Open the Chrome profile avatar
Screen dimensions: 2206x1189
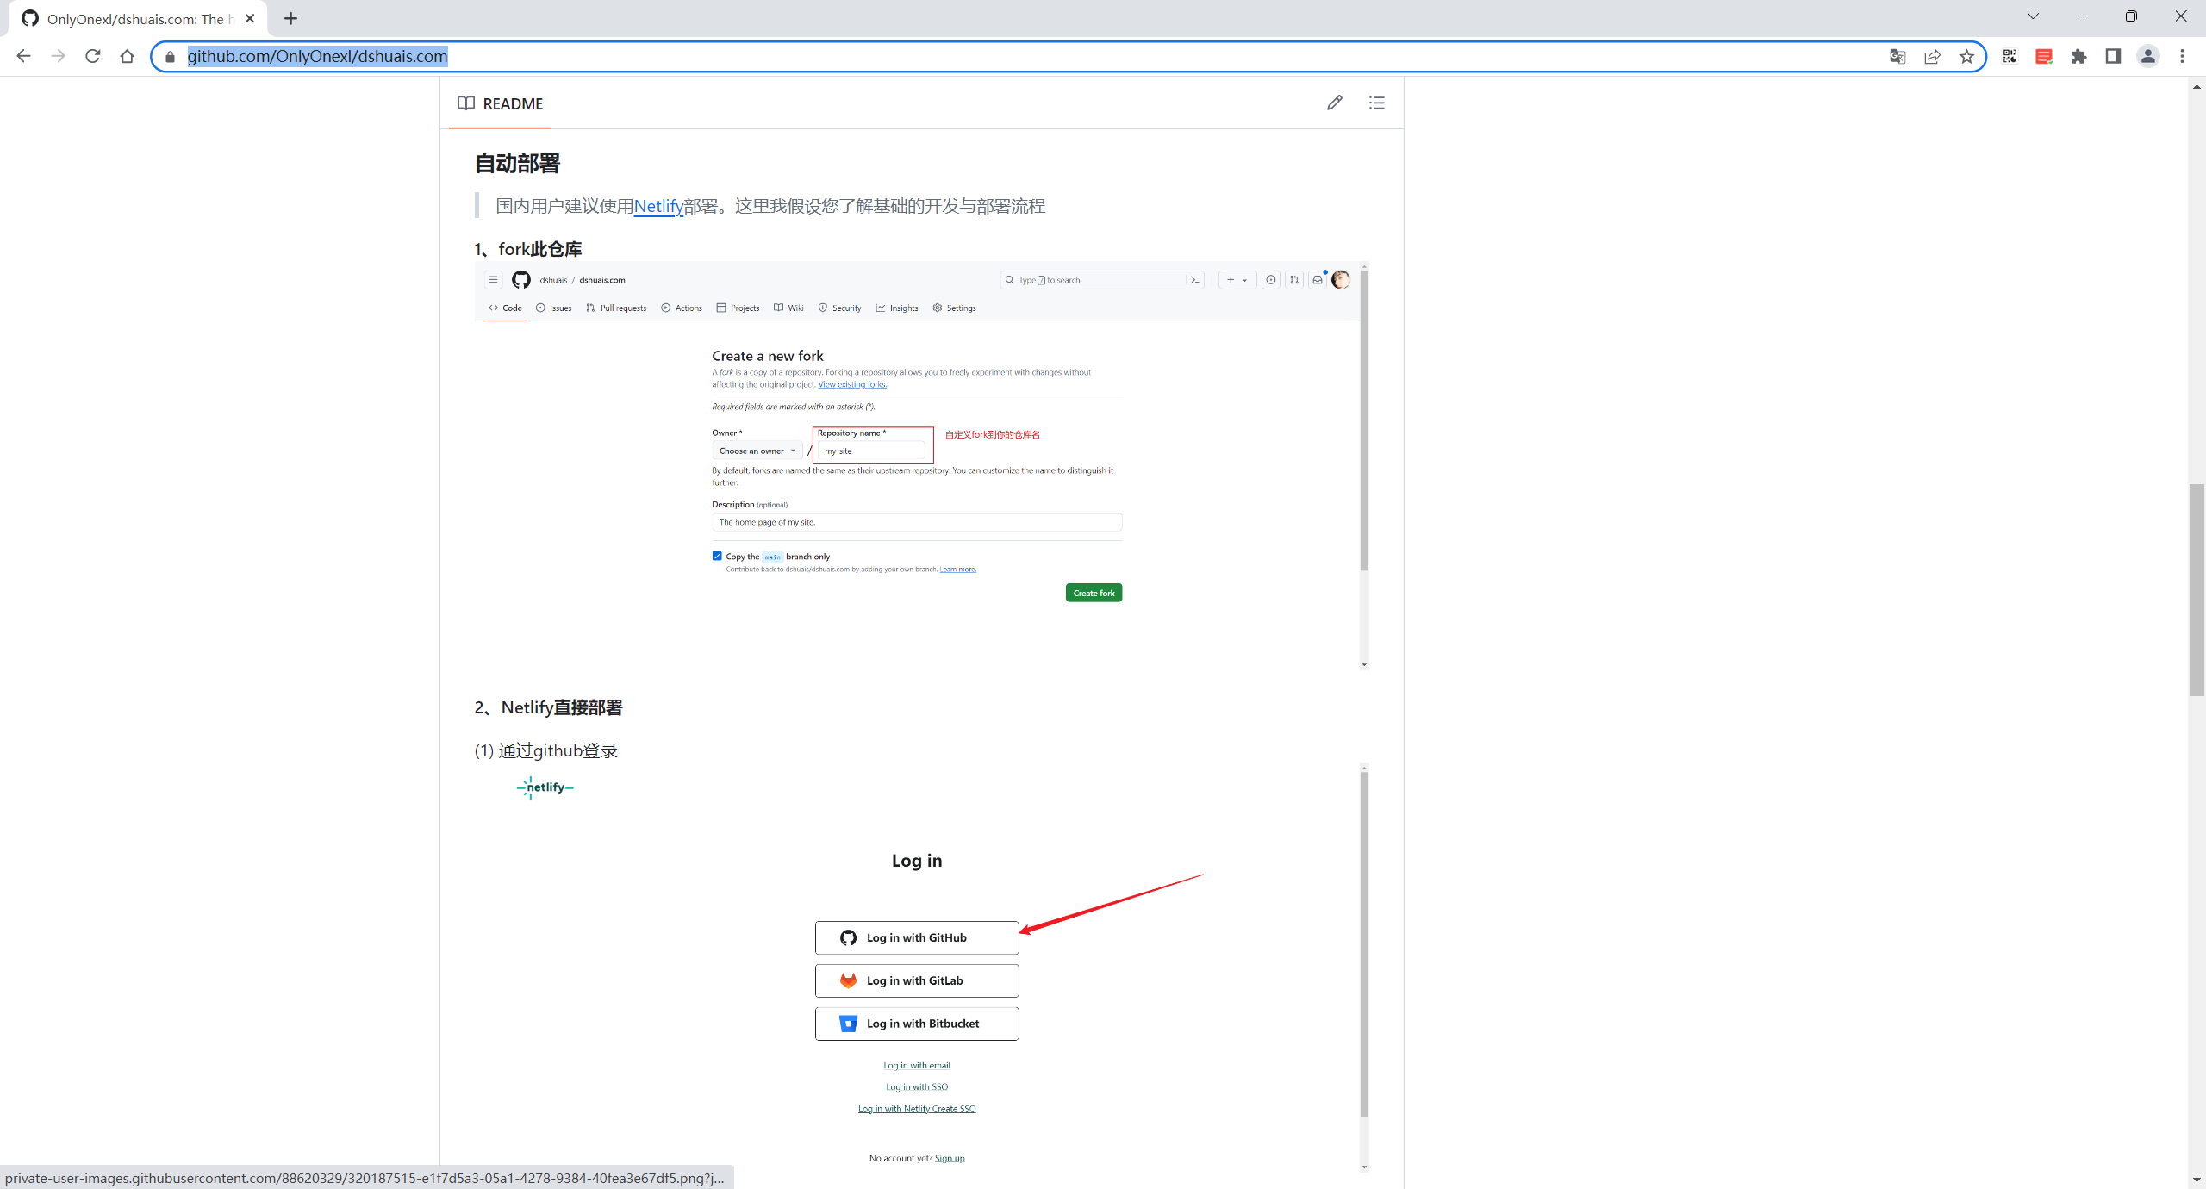2147,56
